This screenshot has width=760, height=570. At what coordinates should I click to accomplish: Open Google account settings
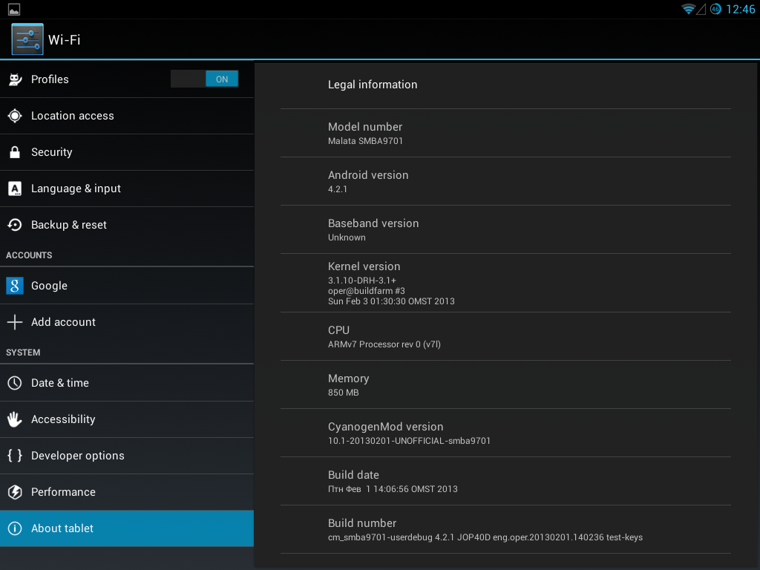pyautogui.click(x=127, y=286)
